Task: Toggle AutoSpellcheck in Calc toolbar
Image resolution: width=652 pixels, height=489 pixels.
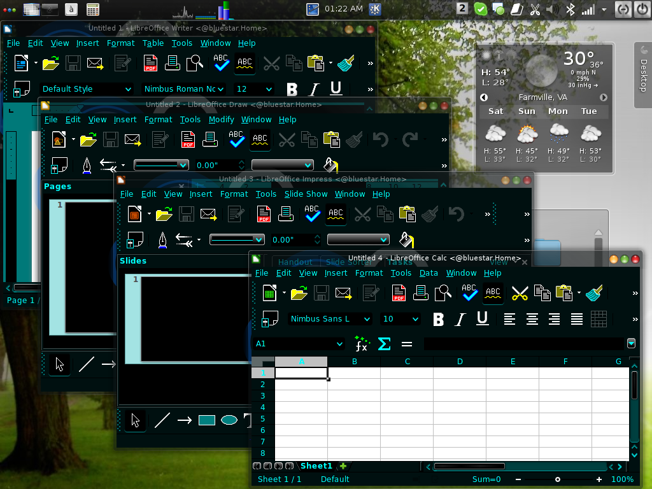Action: point(493,293)
